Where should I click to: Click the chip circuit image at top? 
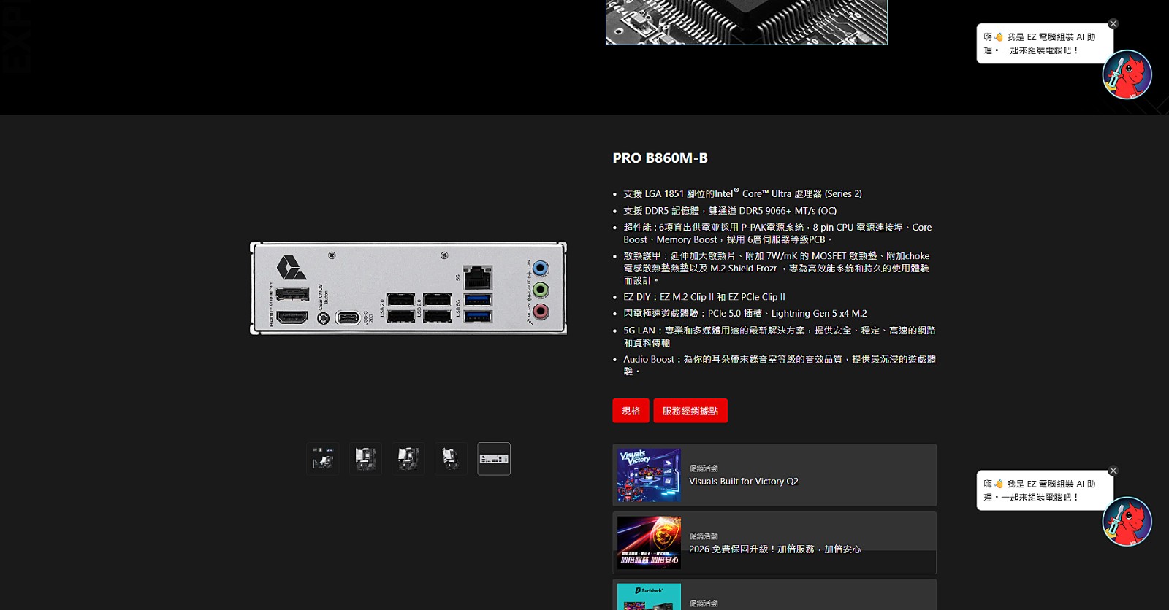pyautogui.click(x=747, y=22)
